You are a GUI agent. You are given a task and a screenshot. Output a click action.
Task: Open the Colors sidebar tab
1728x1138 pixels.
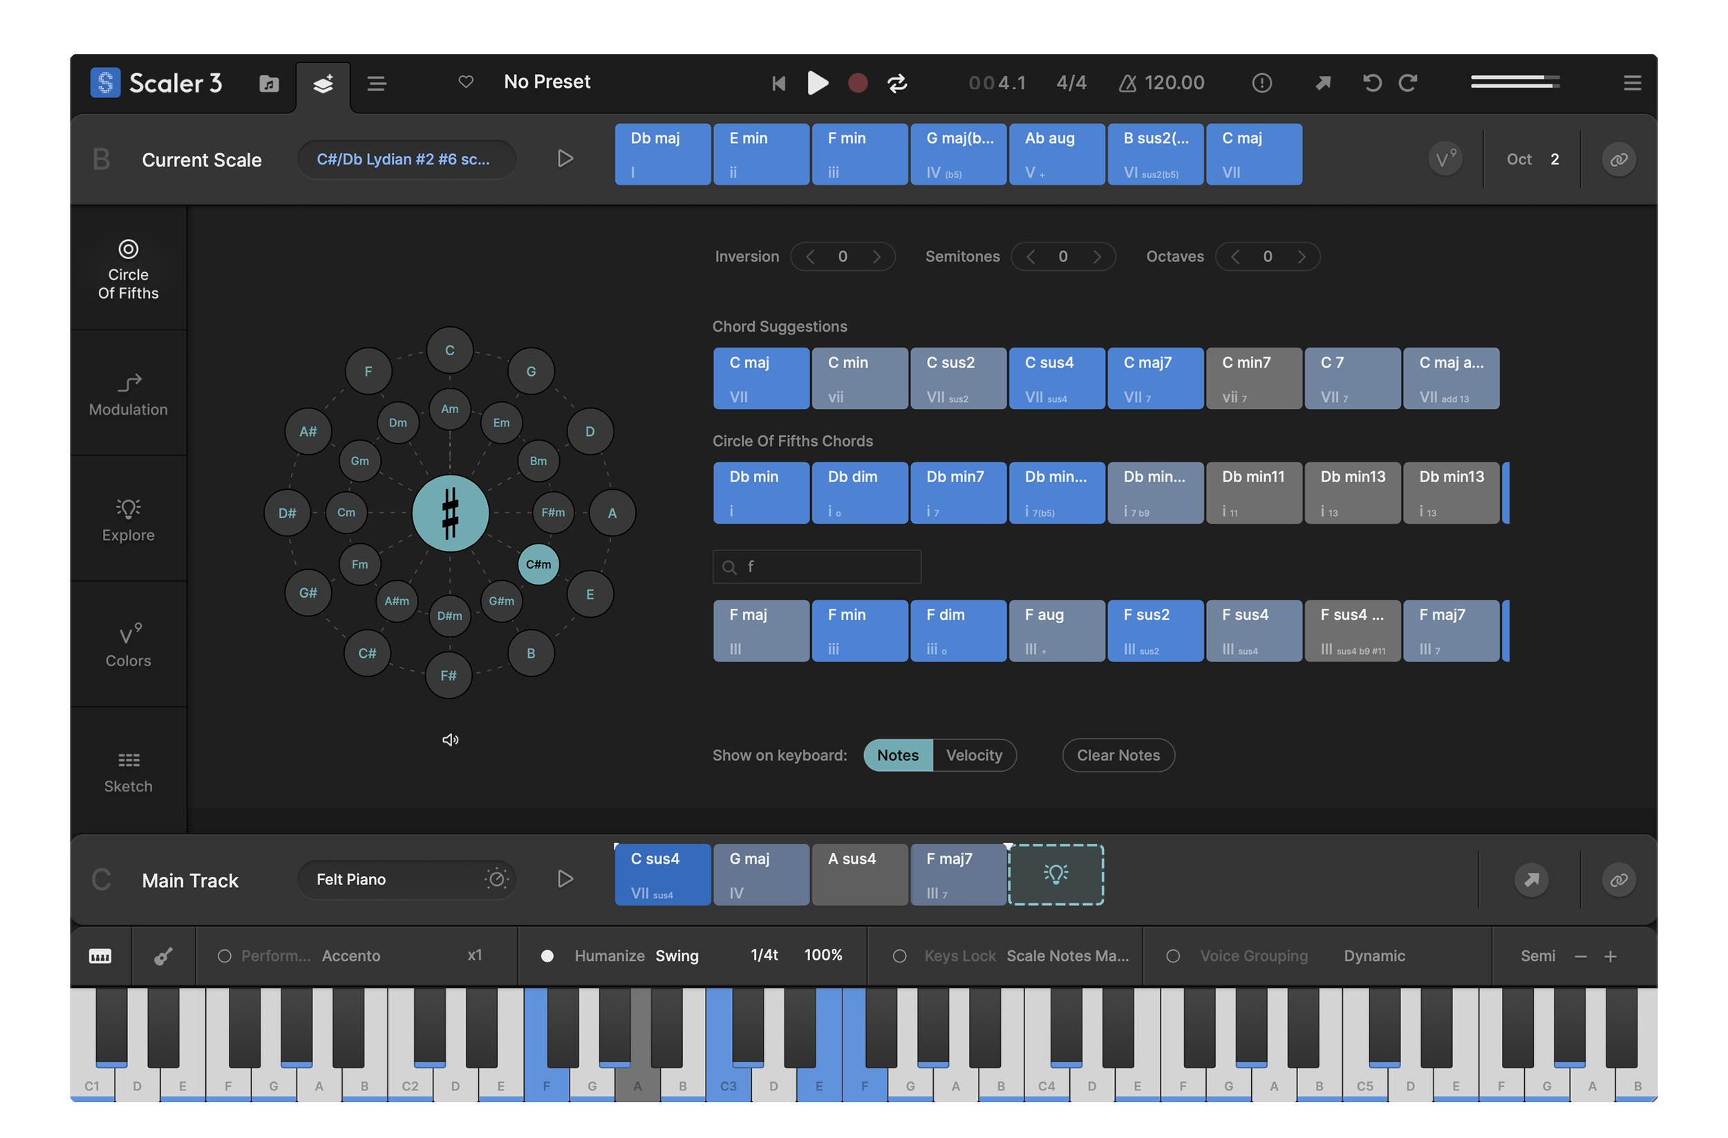pyautogui.click(x=129, y=645)
